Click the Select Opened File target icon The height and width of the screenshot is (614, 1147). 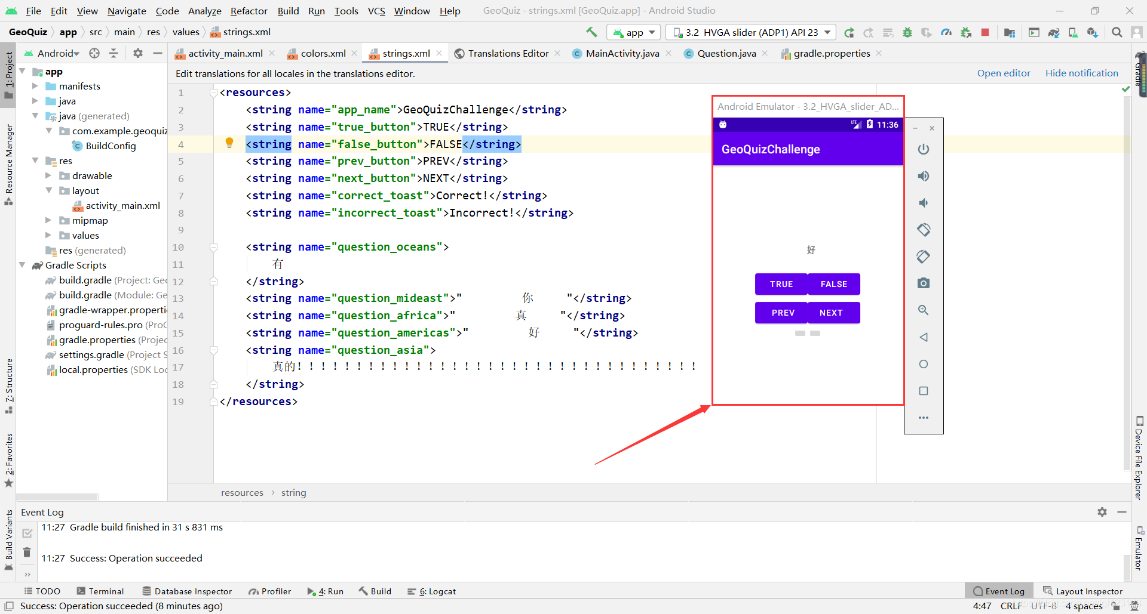point(94,53)
